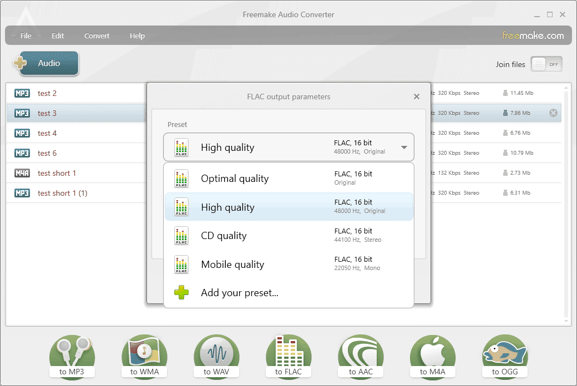The width and height of the screenshot is (577, 386).
Task: Click the to M4A Apple icon
Action: click(433, 357)
